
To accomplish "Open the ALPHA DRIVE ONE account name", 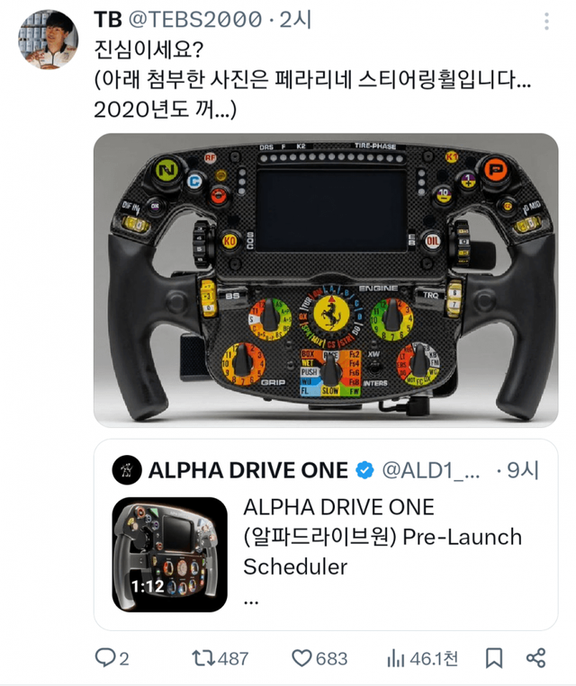I will tap(248, 470).
